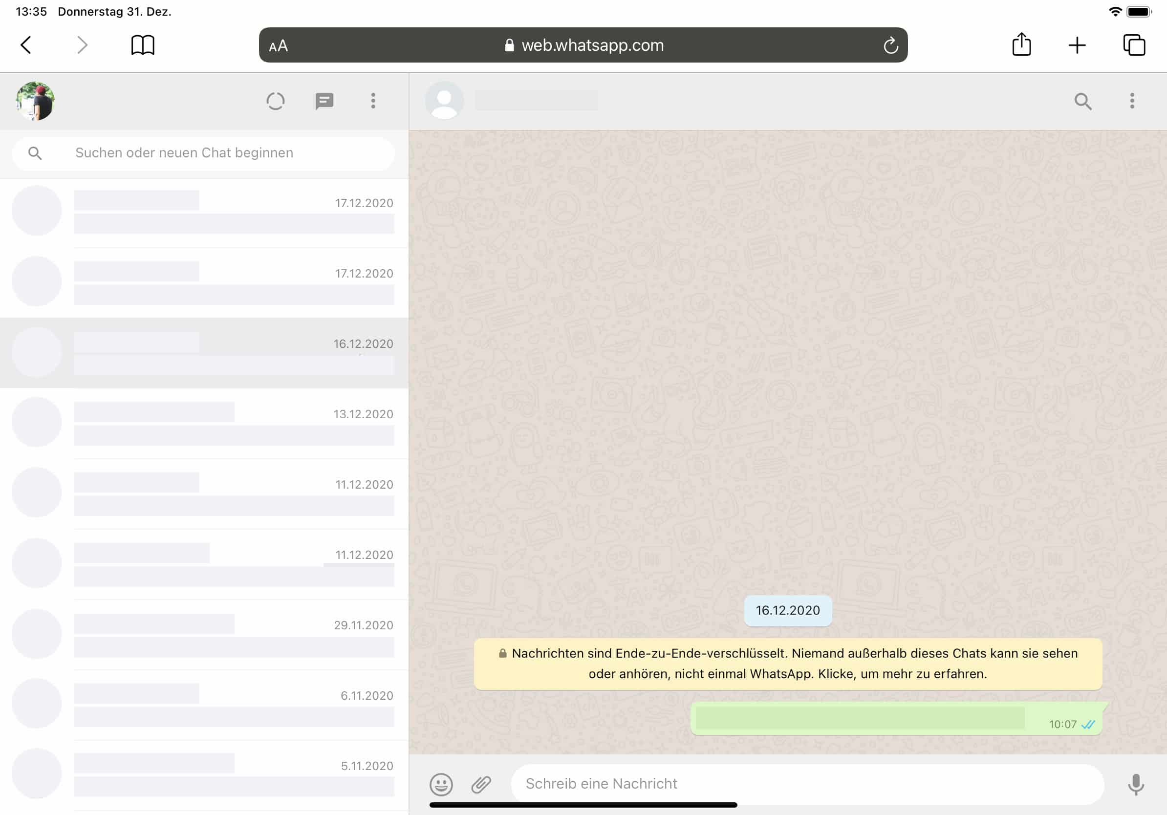This screenshot has height=815, width=1167.
Task: Open the chat dated 5.11.2020
Action: [x=204, y=775]
